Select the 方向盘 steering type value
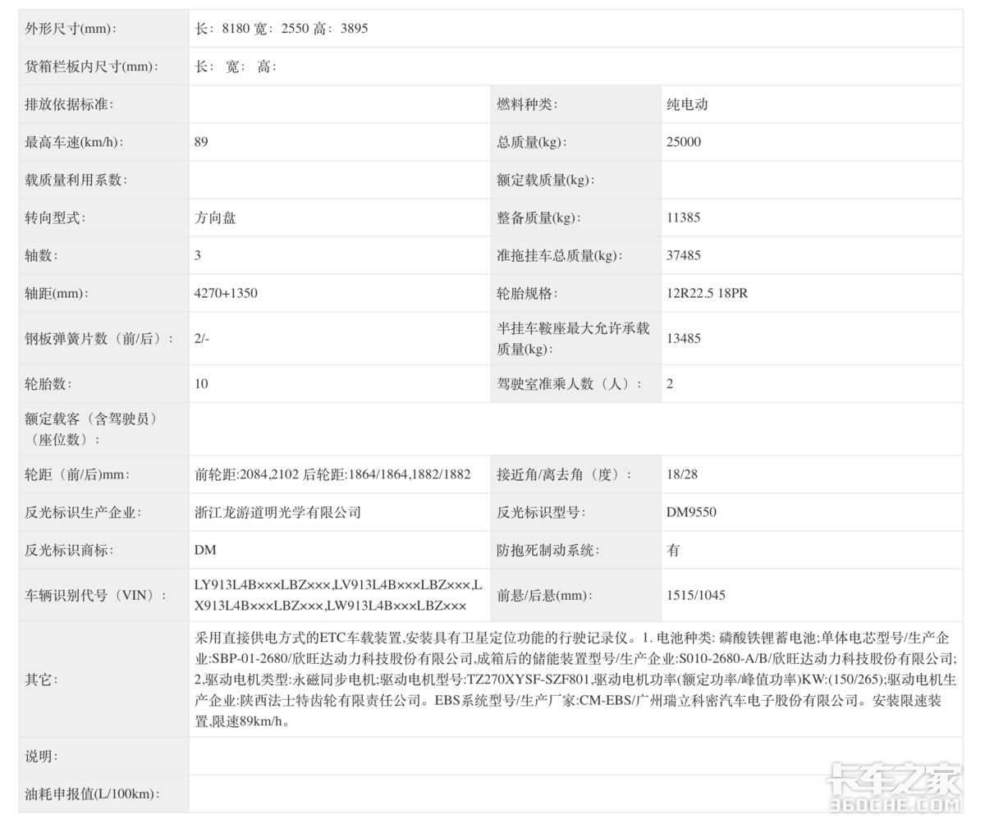This screenshot has width=985, height=833. (x=215, y=217)
